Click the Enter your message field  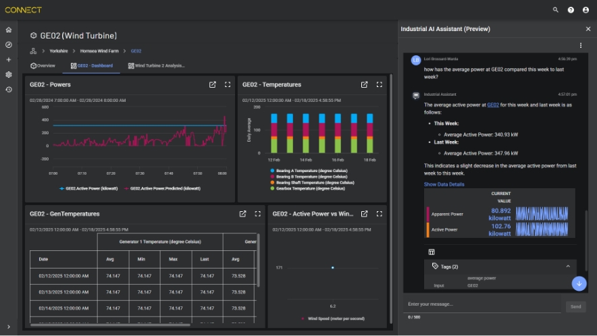pos(482,304)
